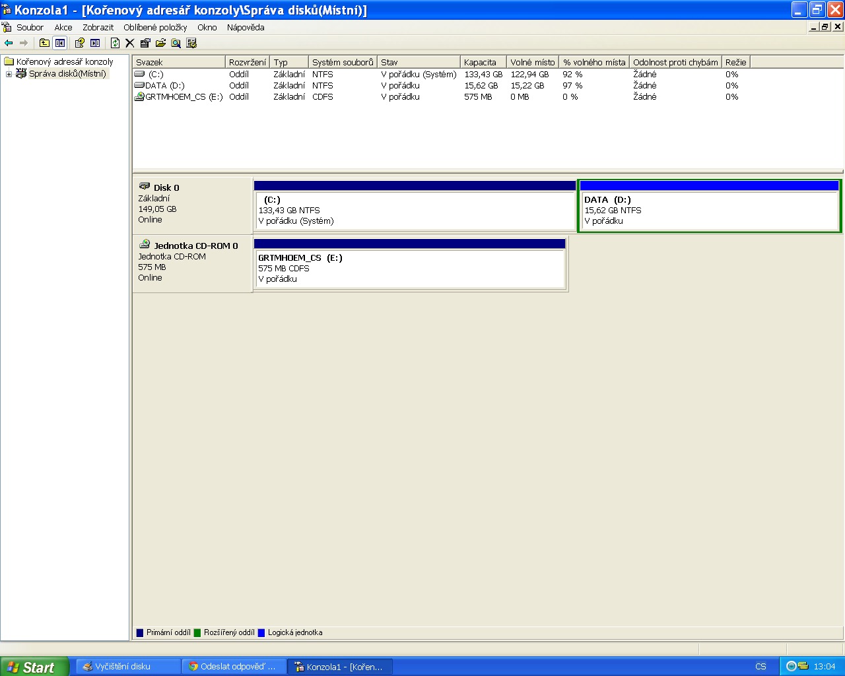Select Kořenový adresář konzoly tree node
Viewport: 845px width, 676px height.
pos(65,61)
